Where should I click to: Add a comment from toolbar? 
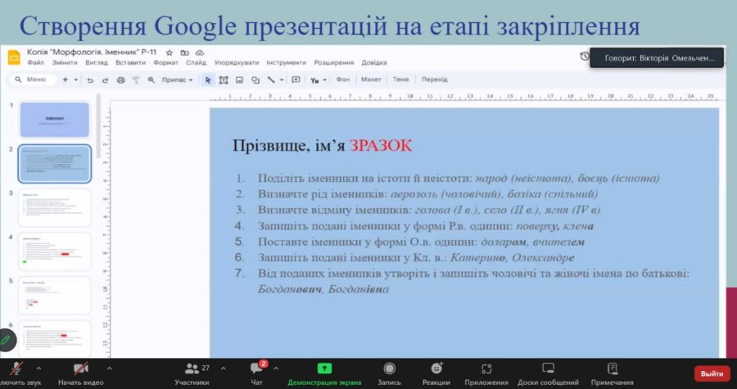point(296,80)
